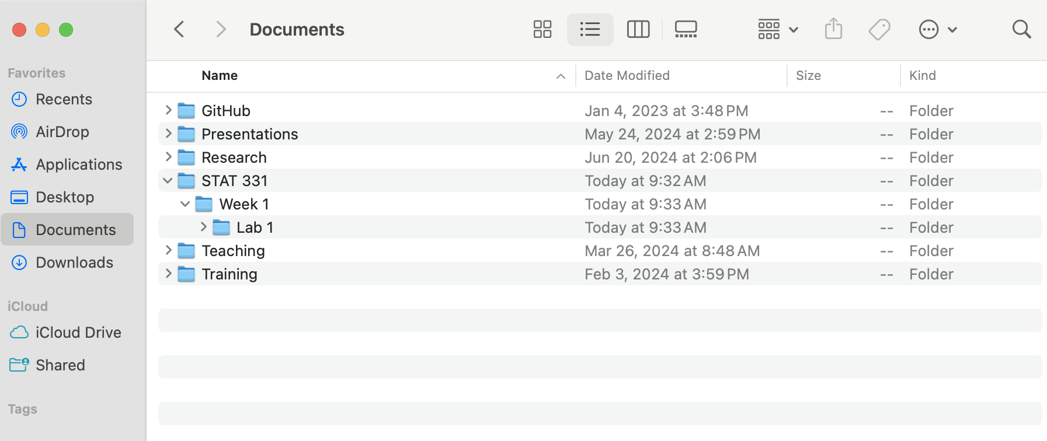The image size is (1047, 441).
Task: Open Shared in the sidebar
Action: [x=67, y=365]
